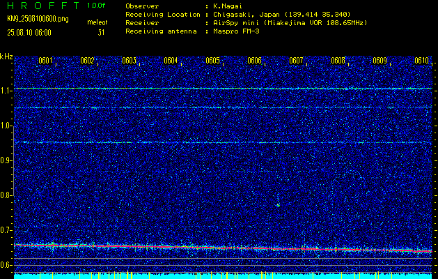
Task: Click the kHz axis unit label
Action: point(6,56)
